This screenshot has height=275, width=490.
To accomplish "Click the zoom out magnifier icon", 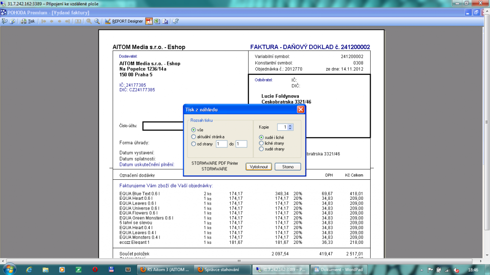I will (x=97, y=21).
